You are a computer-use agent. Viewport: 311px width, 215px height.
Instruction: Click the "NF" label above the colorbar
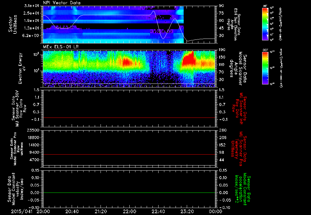pos(265,6)
